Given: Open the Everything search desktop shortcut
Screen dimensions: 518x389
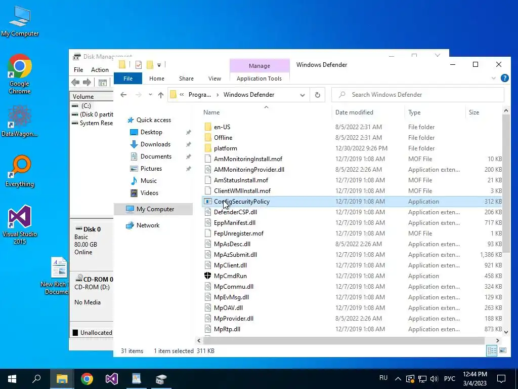Looking at the screenshot, I should (x=20, y=171).
